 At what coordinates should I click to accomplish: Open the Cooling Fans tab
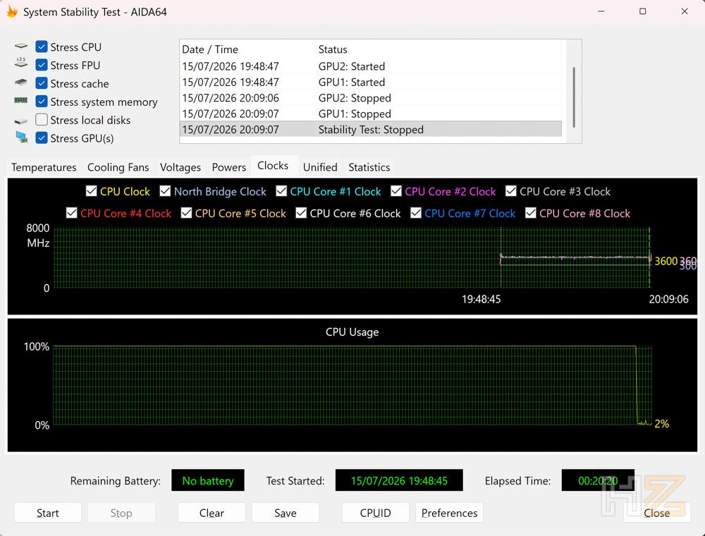coord(118,167)
